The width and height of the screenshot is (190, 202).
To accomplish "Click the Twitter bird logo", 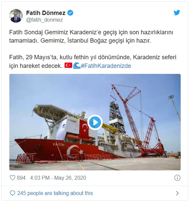I will pos(177,13).
